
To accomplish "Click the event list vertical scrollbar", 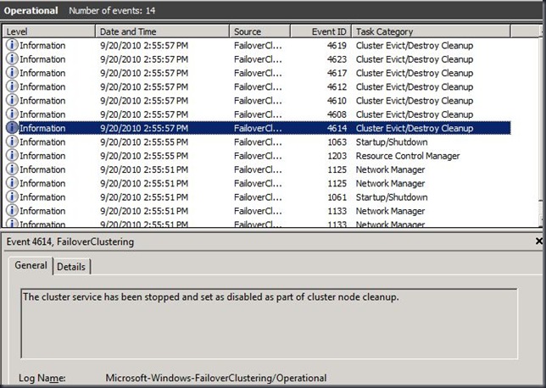I will point(540,126).
